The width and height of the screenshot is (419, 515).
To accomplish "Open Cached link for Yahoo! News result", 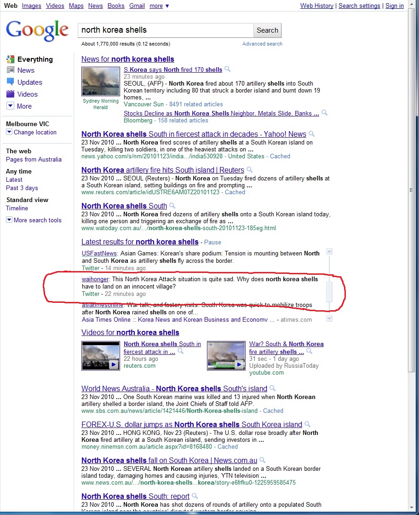I will (280, 156).
